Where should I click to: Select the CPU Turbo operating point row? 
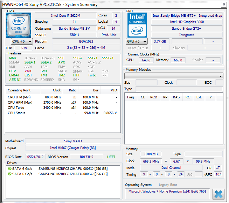click(x=63, y=108)
